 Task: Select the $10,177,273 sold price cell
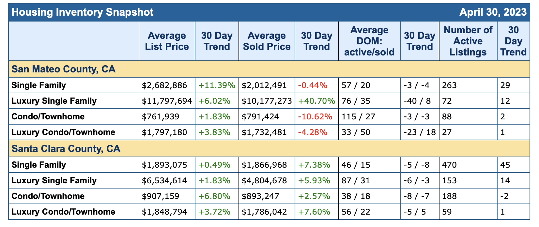click(267, 101)
